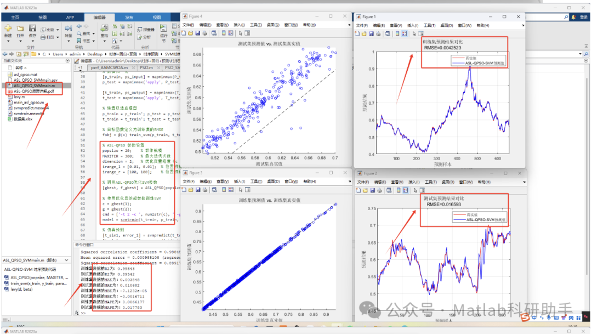Open the Help (帮助) menu in Figure 2
The height and width of the screenshot is (334, 592).
[x=483, y=182]
